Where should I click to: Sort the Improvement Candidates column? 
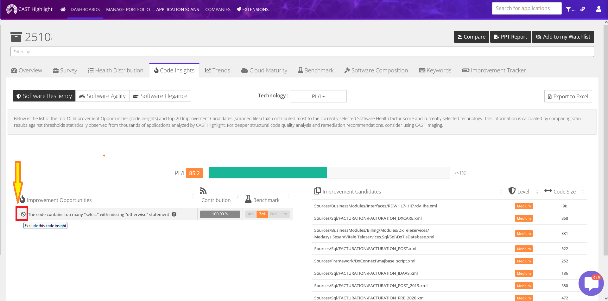point(501,192)
